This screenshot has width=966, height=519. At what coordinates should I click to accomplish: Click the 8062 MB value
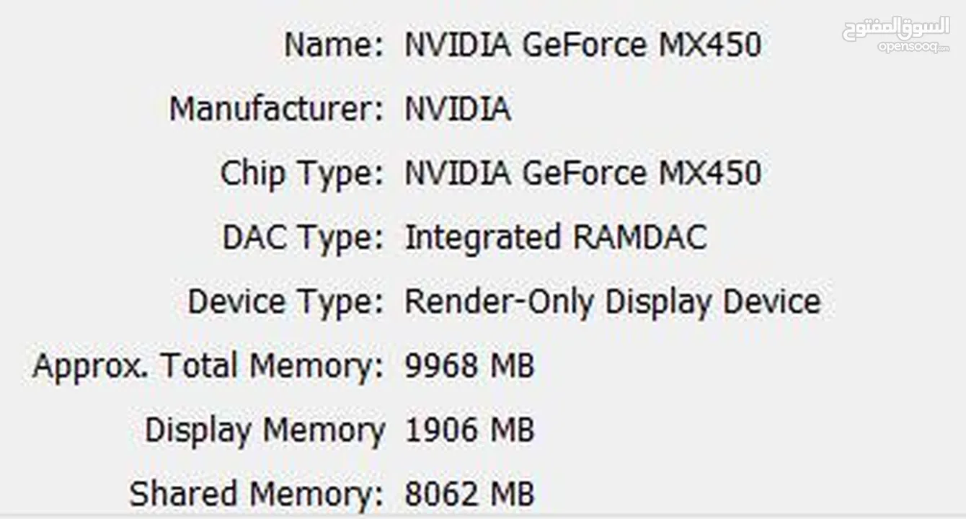pyautogui.click(x=469, y=494)
